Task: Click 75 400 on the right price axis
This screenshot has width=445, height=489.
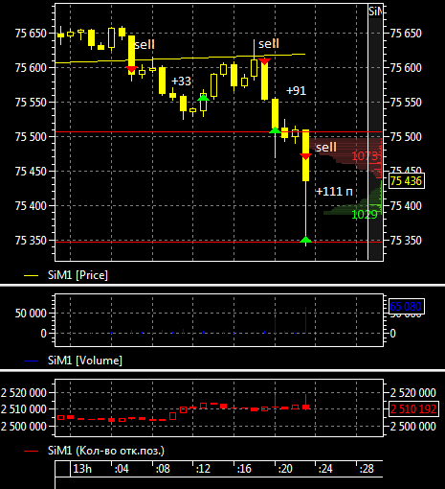Action: coord(406,206)
